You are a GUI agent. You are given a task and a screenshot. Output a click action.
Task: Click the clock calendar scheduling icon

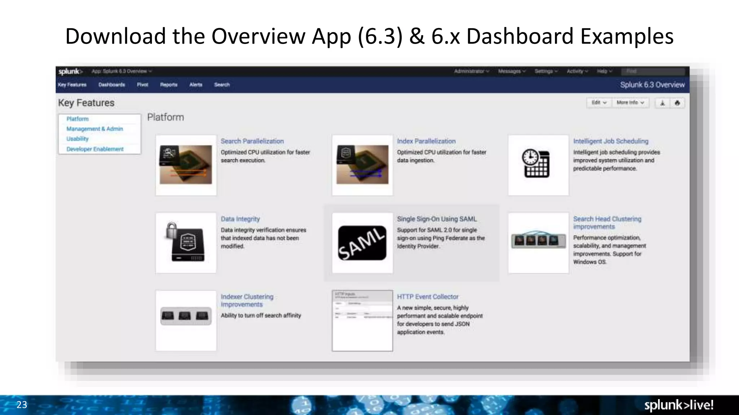[538, 165]
